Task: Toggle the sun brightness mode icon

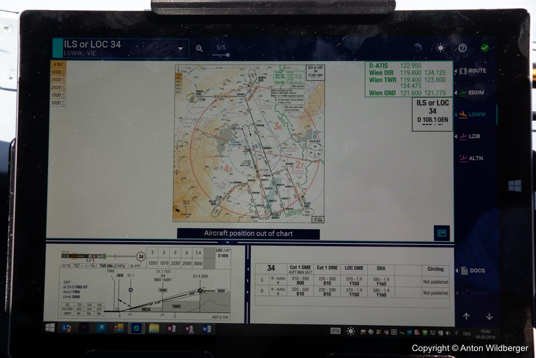Action: 441,48
